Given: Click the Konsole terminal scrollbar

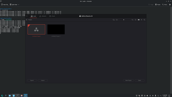Looking at the screenshot, I should (171, 50).
